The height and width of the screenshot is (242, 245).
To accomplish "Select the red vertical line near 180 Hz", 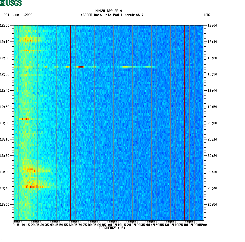I will [x=184, y=122].
